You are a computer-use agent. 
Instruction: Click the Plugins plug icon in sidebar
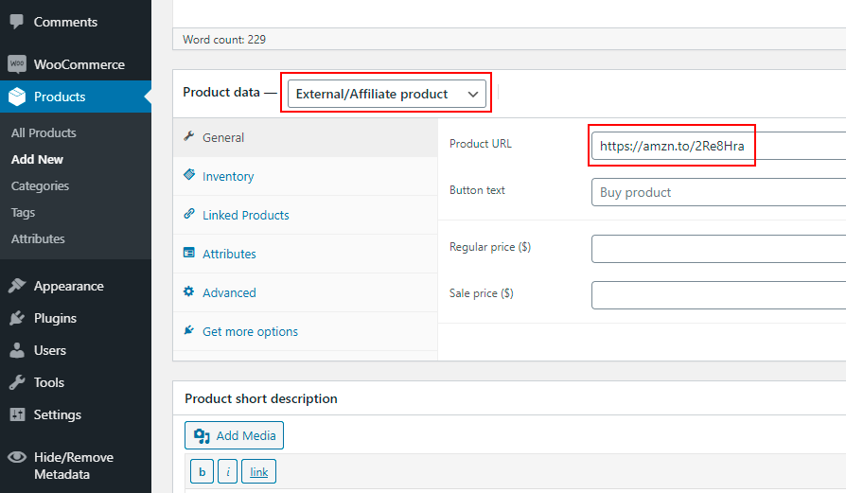tap(17, 318)
